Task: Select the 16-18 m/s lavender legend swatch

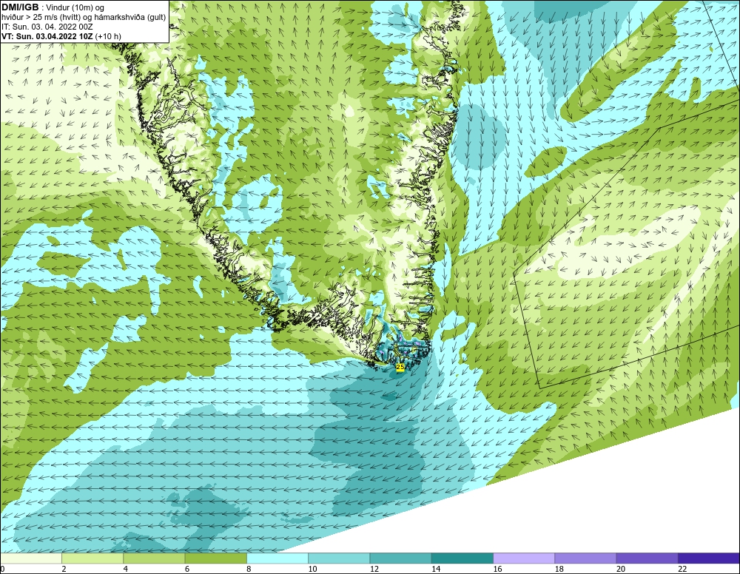Action: (524, 558)
